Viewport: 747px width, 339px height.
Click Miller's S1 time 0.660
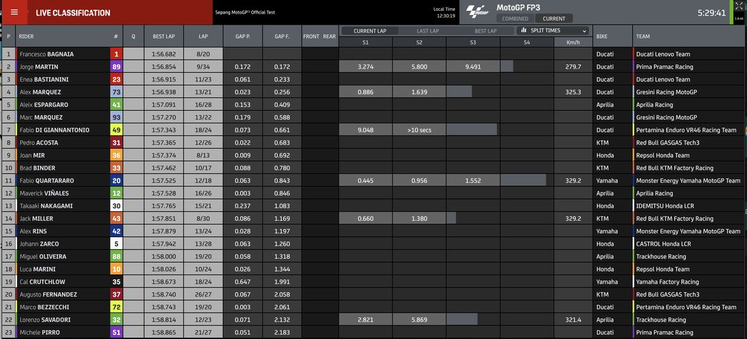click(x=365, y=218)
